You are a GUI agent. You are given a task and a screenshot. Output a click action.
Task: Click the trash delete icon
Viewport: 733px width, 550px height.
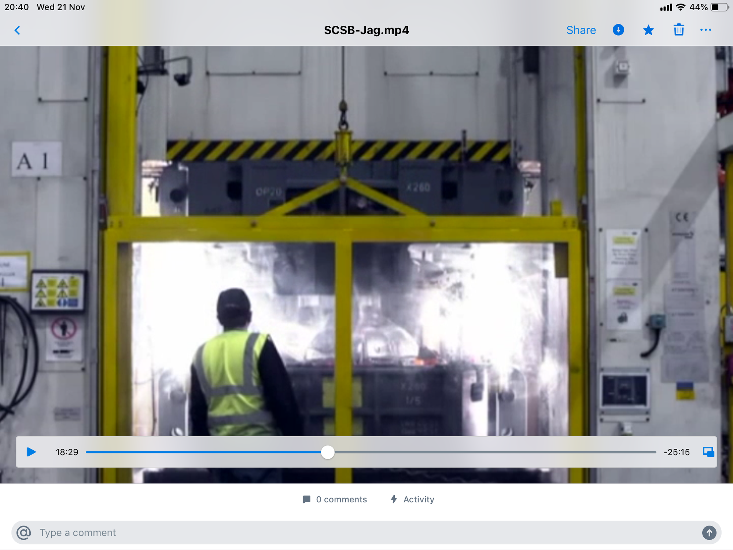pyautogui.click(x=678, y=30)
